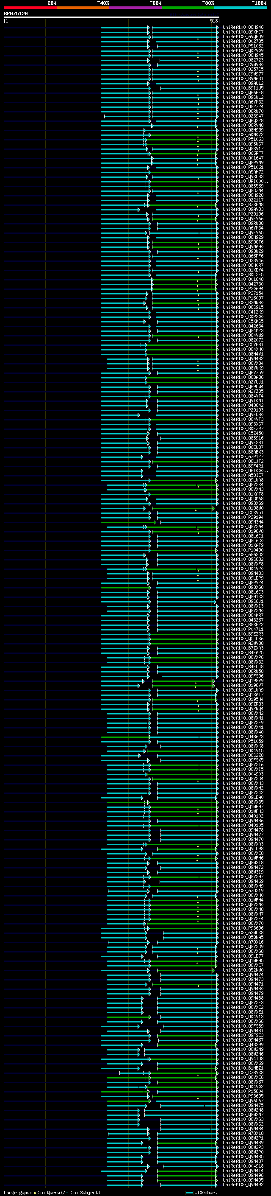Select hit label UniRef100_Q66PF7
The width and height of the screenshot is (271, 1196).
243,153
